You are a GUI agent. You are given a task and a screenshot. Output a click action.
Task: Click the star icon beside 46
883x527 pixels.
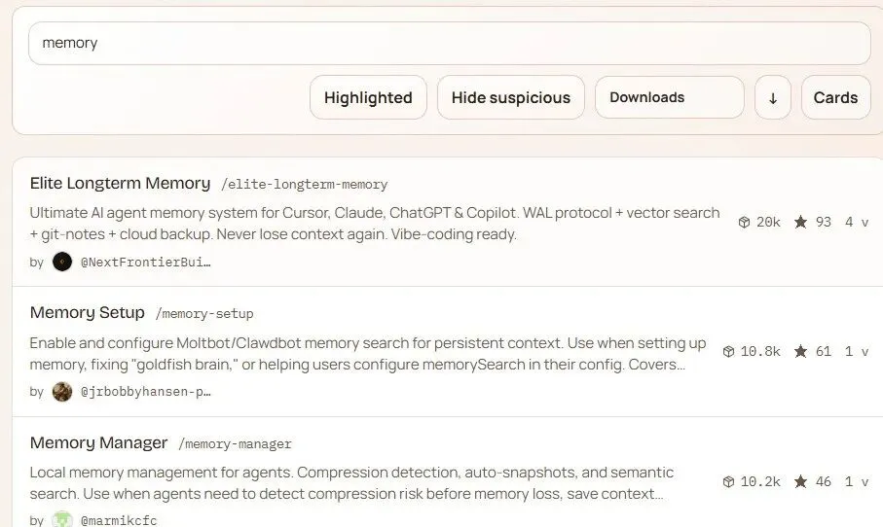(800, 481)
